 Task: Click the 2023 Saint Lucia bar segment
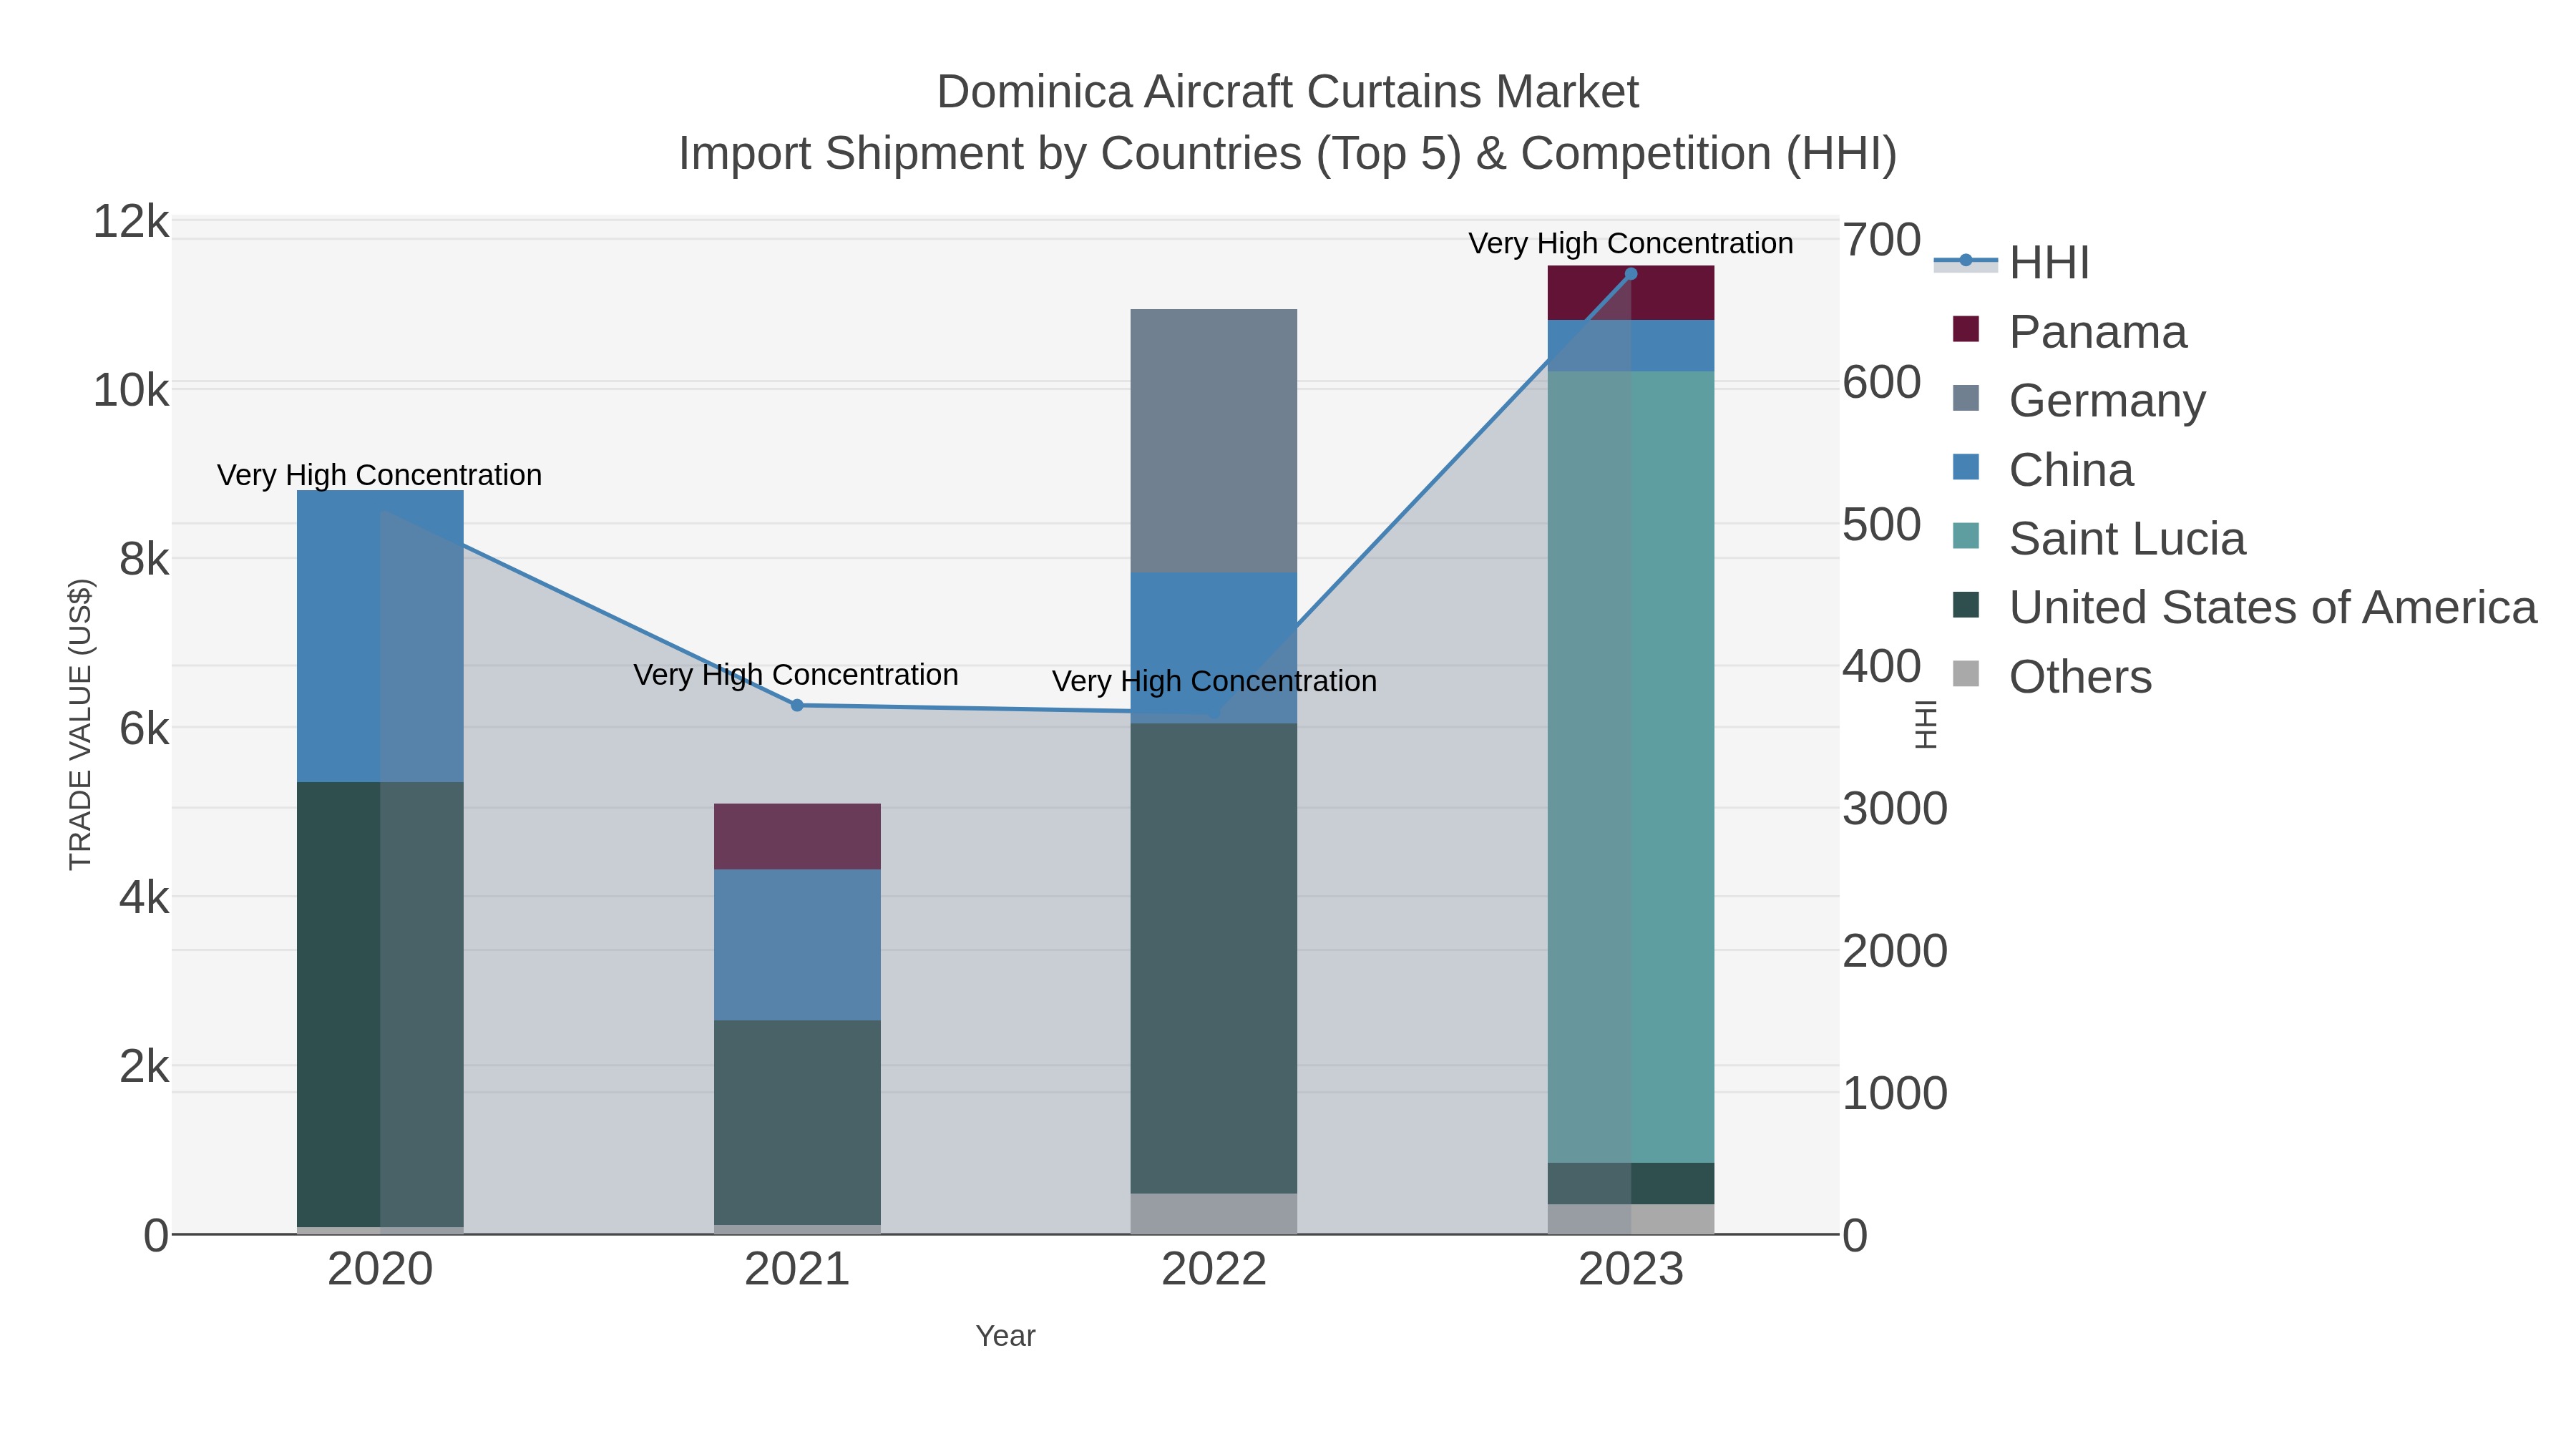[x=1631, y=767]
